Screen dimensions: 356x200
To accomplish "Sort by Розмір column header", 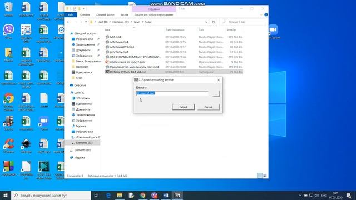I will coord(231,30).
